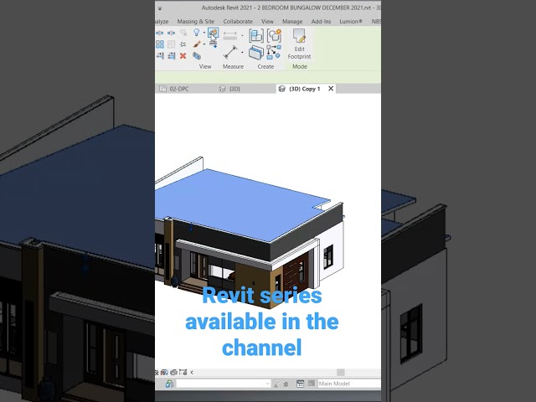Click the red Delete X icon
This screenshot has width=536, height=402.
[183, 56]
